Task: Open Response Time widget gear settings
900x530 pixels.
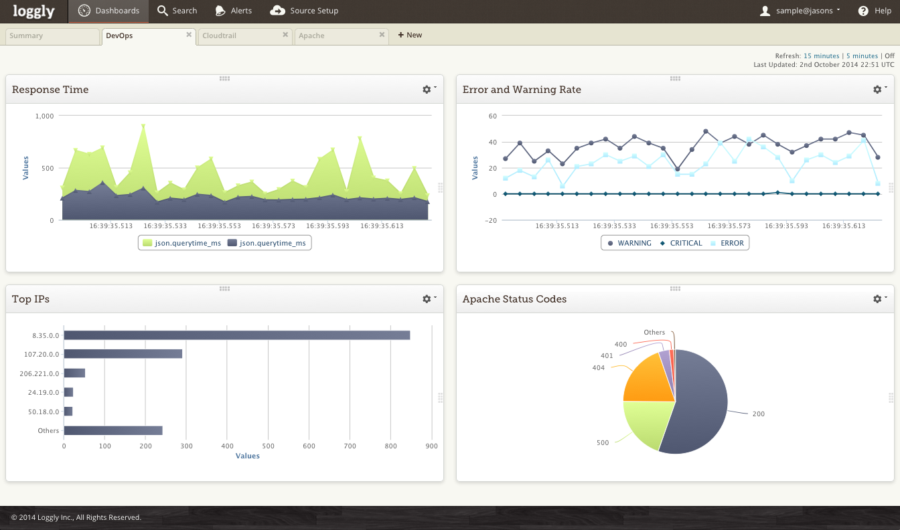Action: pyautogui.click(x=427, y=90)
